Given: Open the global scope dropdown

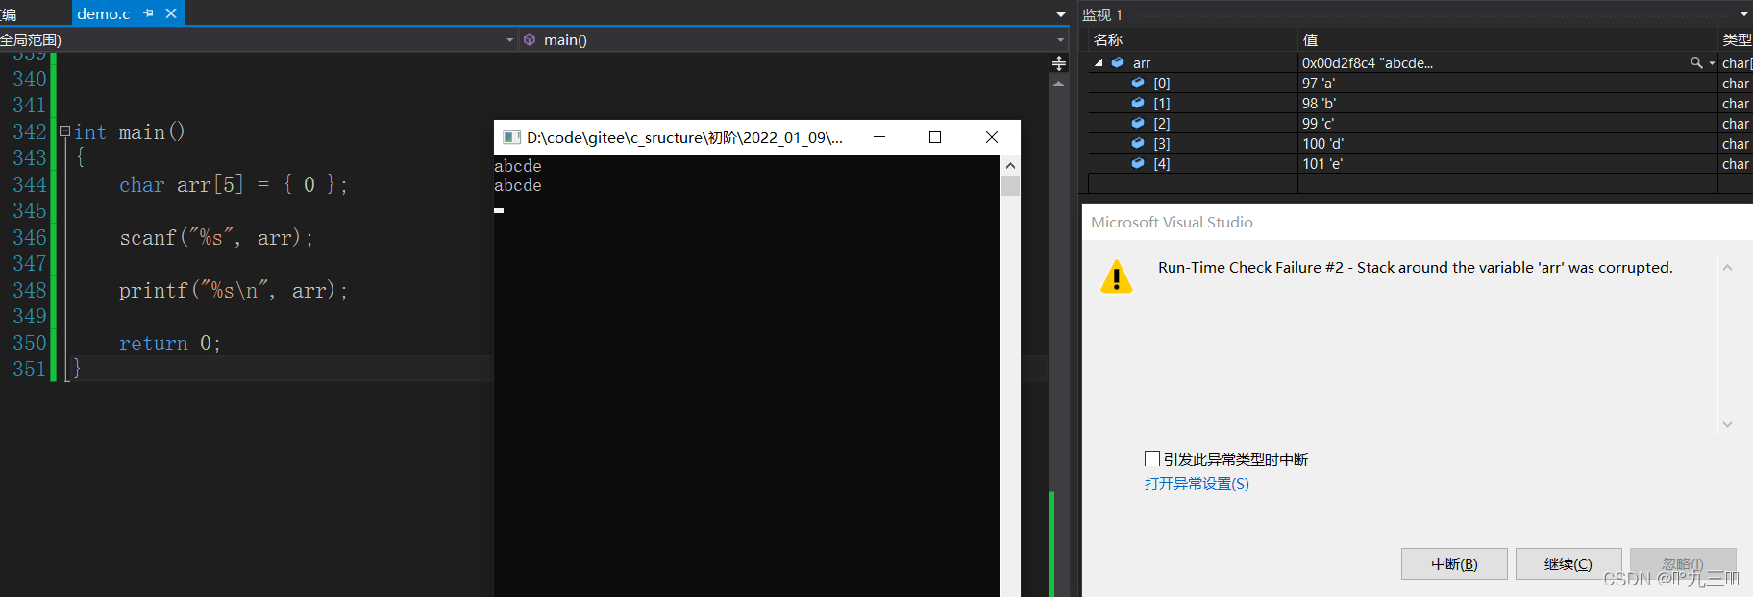Looking at the screenshot, I should (509, 40).
